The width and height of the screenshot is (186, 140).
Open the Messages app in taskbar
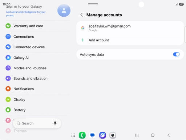(x=92, y=135)
